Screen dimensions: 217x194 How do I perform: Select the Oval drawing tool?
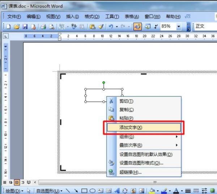point(93,191)
